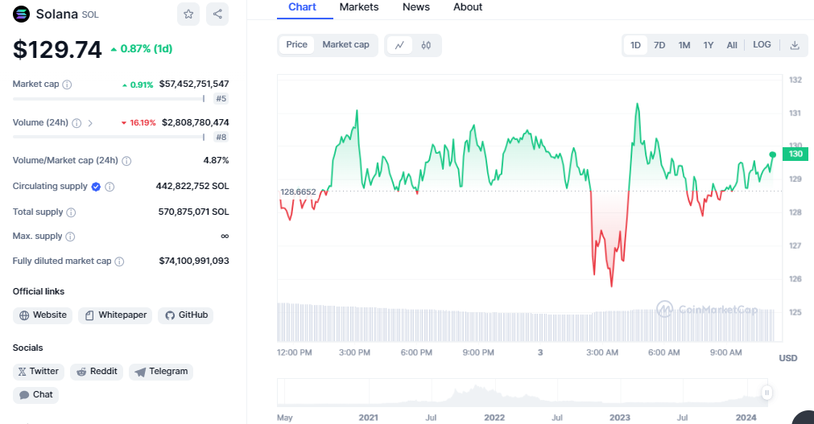The image size is (814, 424).
Task: Open Solana's Reddit community
Action: pos(97,372)
